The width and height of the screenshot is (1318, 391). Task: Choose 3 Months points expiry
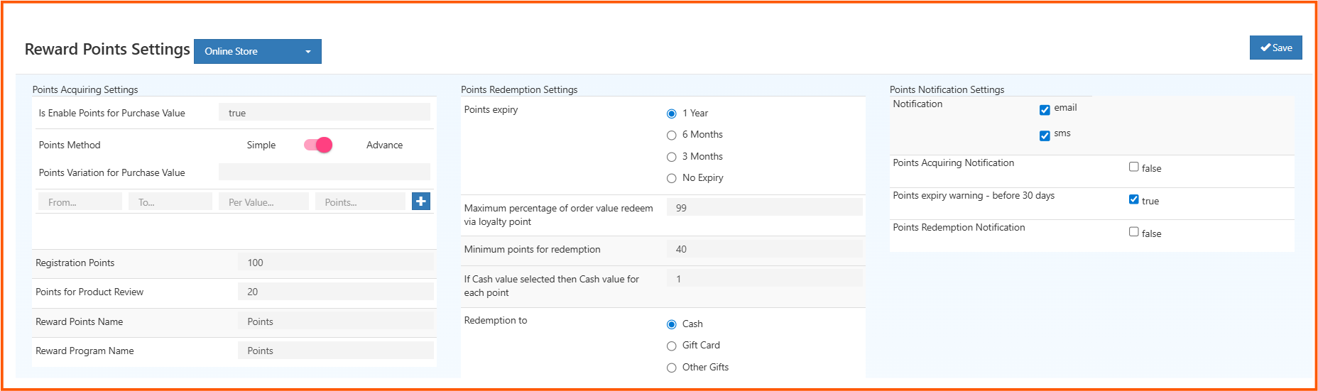tap(672, 157)
